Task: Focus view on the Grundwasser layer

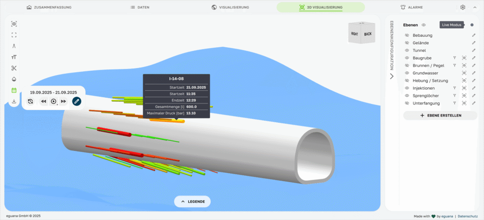Action: [464, 73]
